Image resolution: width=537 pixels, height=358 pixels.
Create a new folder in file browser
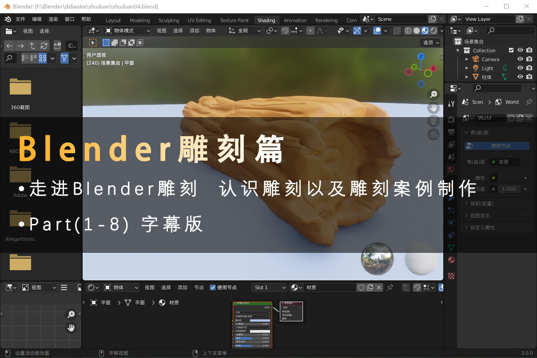(x=57, y=46)
